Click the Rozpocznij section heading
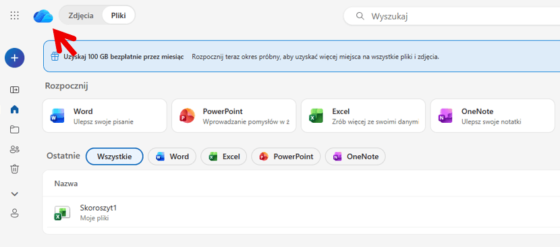This screenshot has width=560, height=247. 66,86
